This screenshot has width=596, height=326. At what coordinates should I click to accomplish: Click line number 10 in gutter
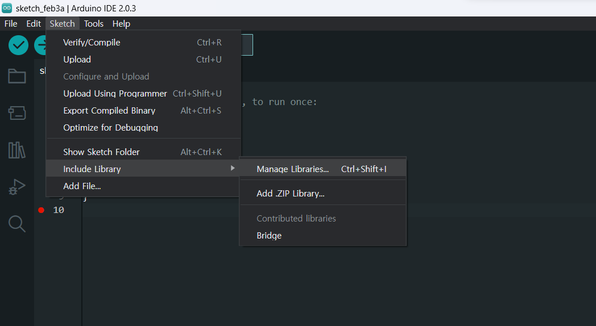[59, 210]
